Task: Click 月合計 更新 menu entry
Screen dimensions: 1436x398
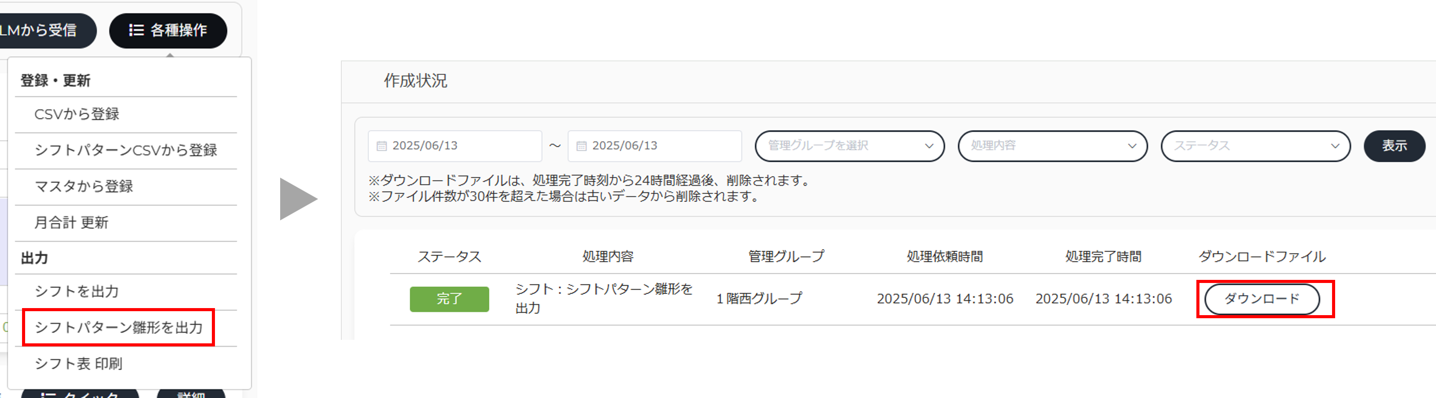Action: click(x=126, y=223)
